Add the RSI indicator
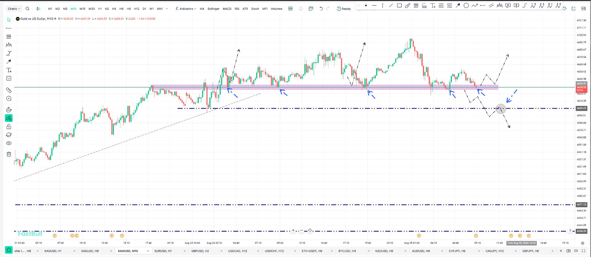 (237, 9)
